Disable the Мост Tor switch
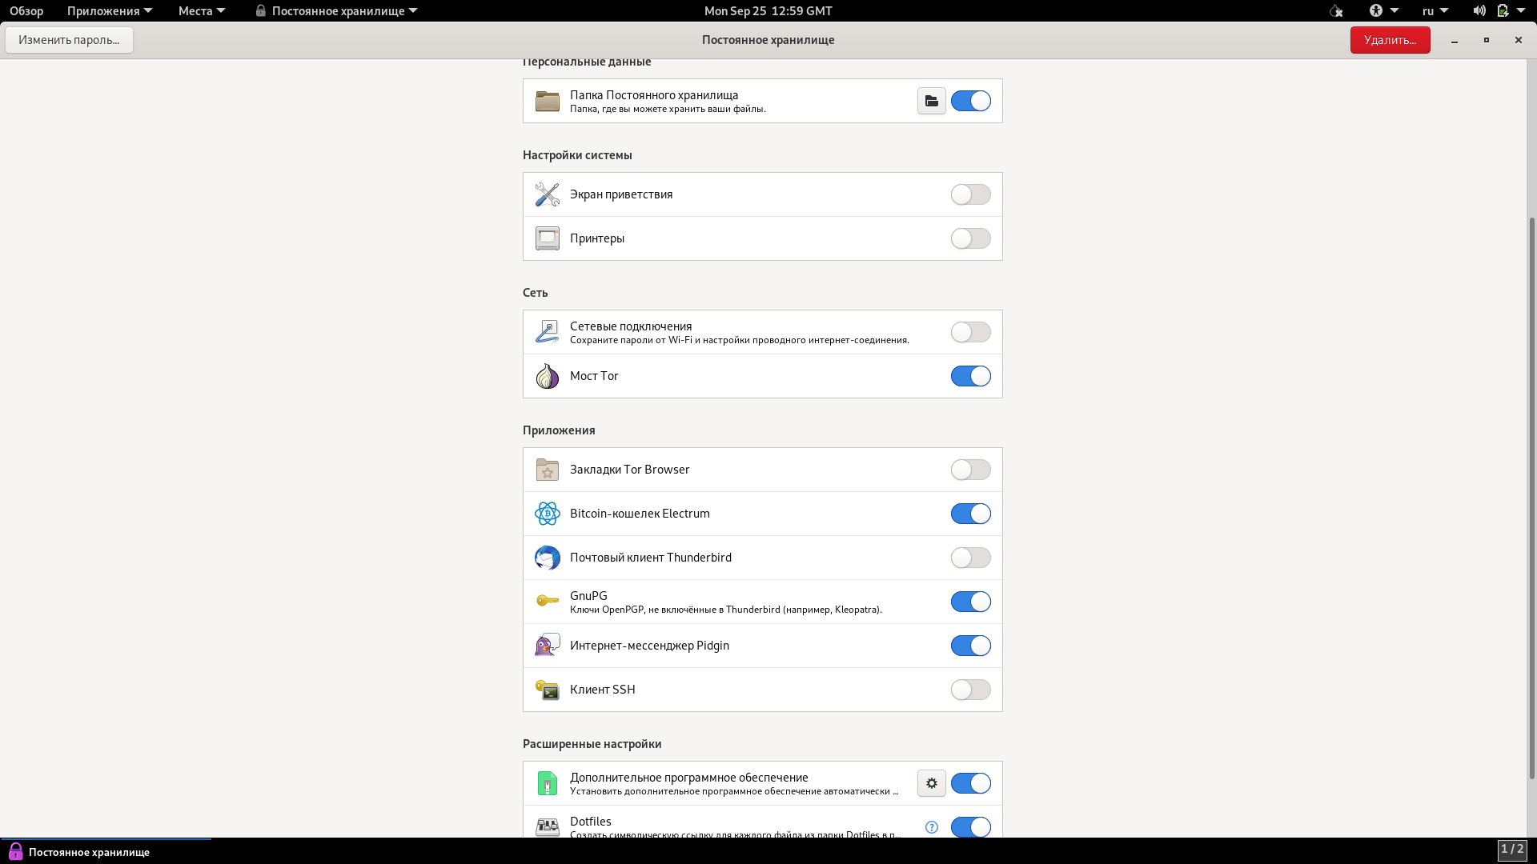 pos(970,376)
